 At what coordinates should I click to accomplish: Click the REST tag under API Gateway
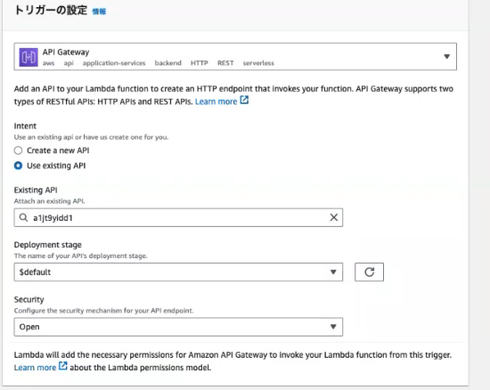[x=225, y=63]
